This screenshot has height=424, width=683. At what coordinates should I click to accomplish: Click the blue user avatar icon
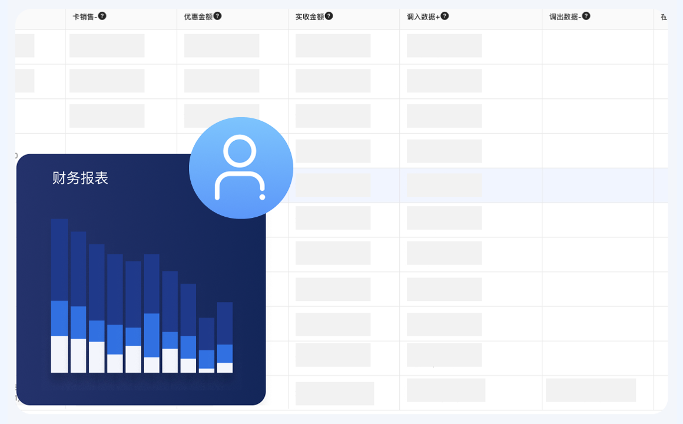point(241,168)
